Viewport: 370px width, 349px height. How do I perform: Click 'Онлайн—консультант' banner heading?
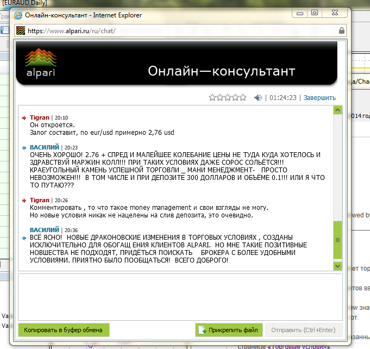(222, 71)
